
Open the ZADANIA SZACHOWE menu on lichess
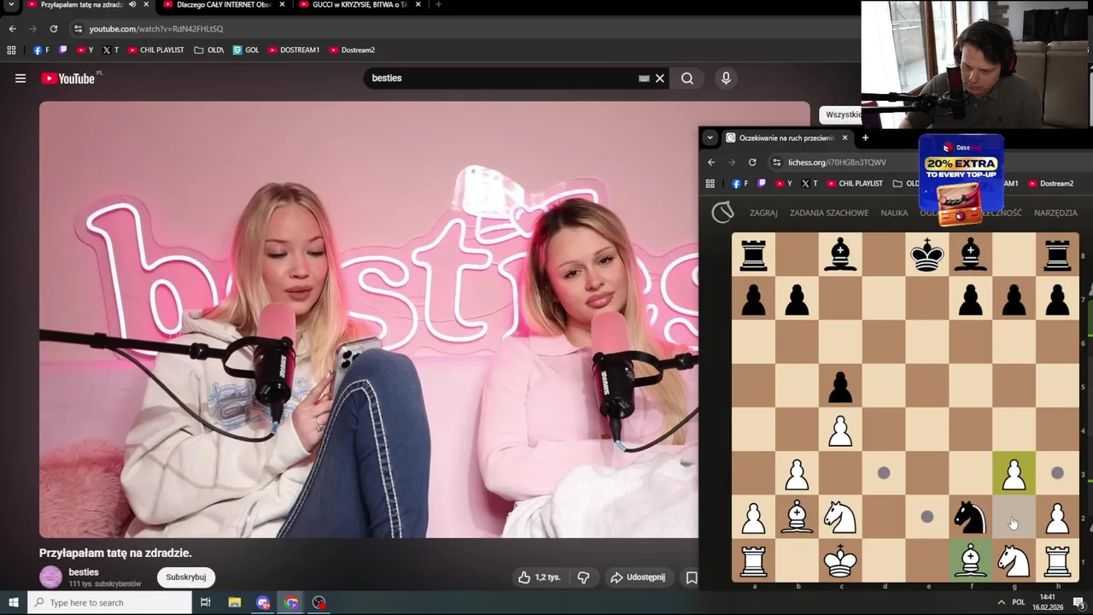coord(829,213)
